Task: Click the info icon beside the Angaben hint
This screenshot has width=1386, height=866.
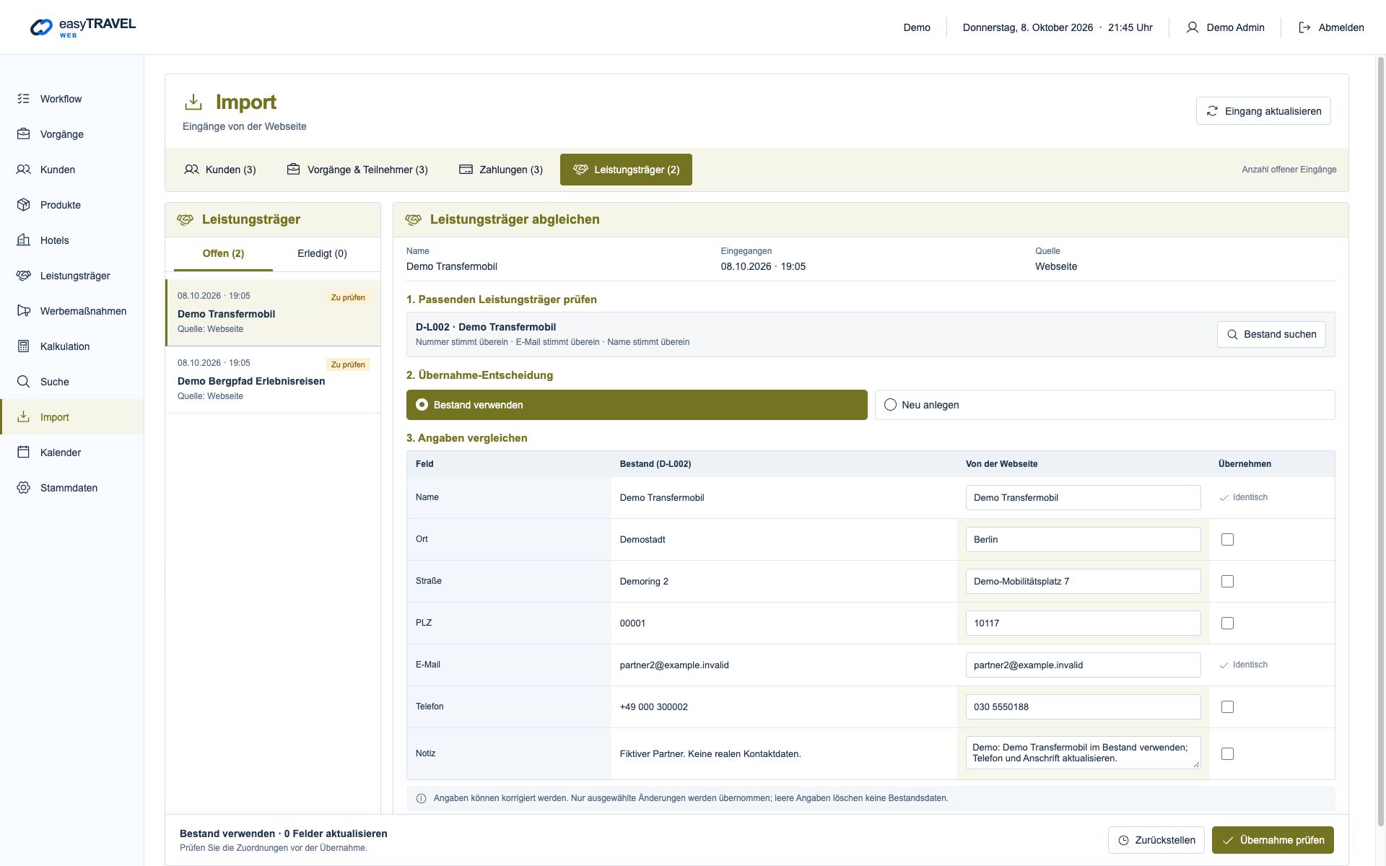Action: (x=422, y=798)
